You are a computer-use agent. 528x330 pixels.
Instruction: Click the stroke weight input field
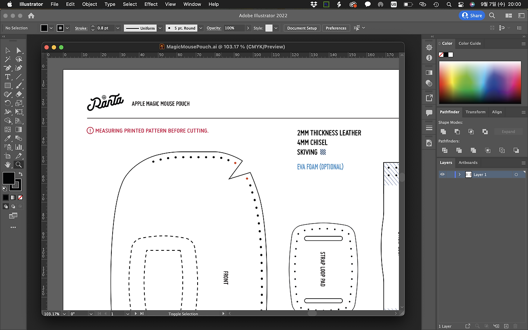tap(105, 28)
